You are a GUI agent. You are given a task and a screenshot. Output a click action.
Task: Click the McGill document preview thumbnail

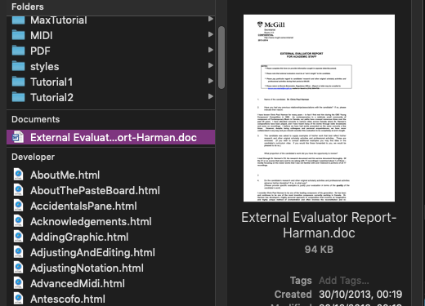[319, 108]
